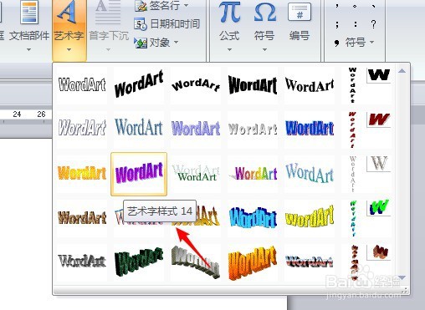The height and width of the screenshot is (310, 425).
Task: Insert the question mark symbol
Action: tap(373, 24)
